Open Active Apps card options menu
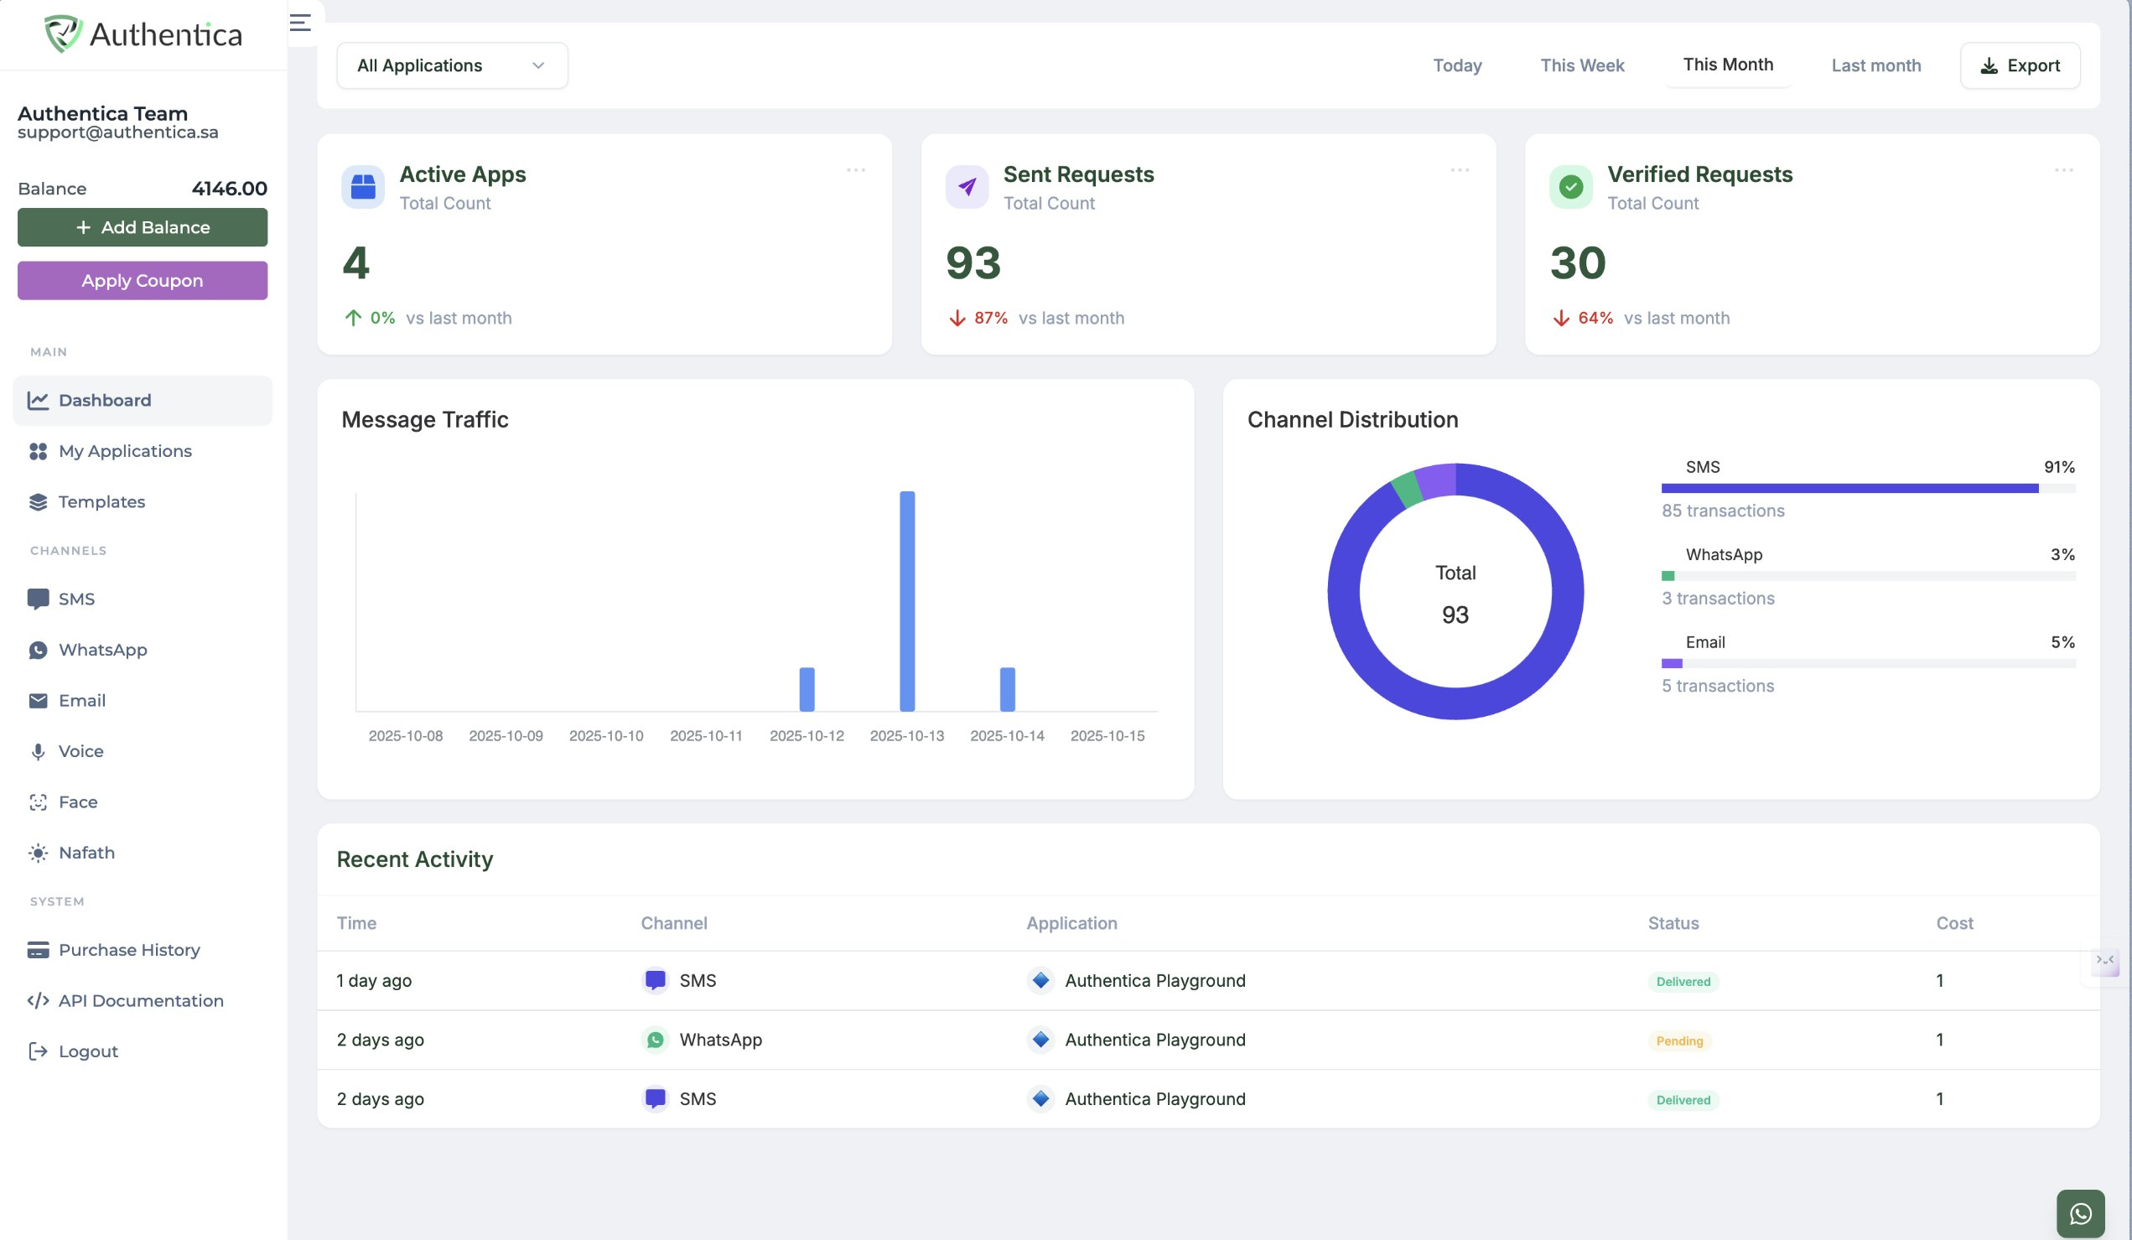Screen dimensions: 2132x1240 (x=855, y=170)
